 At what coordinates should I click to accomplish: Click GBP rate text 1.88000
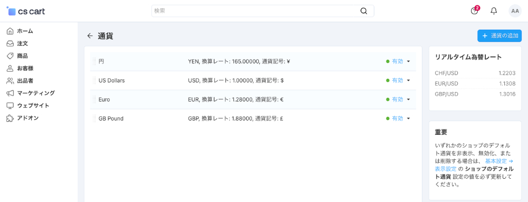point(242,118)
